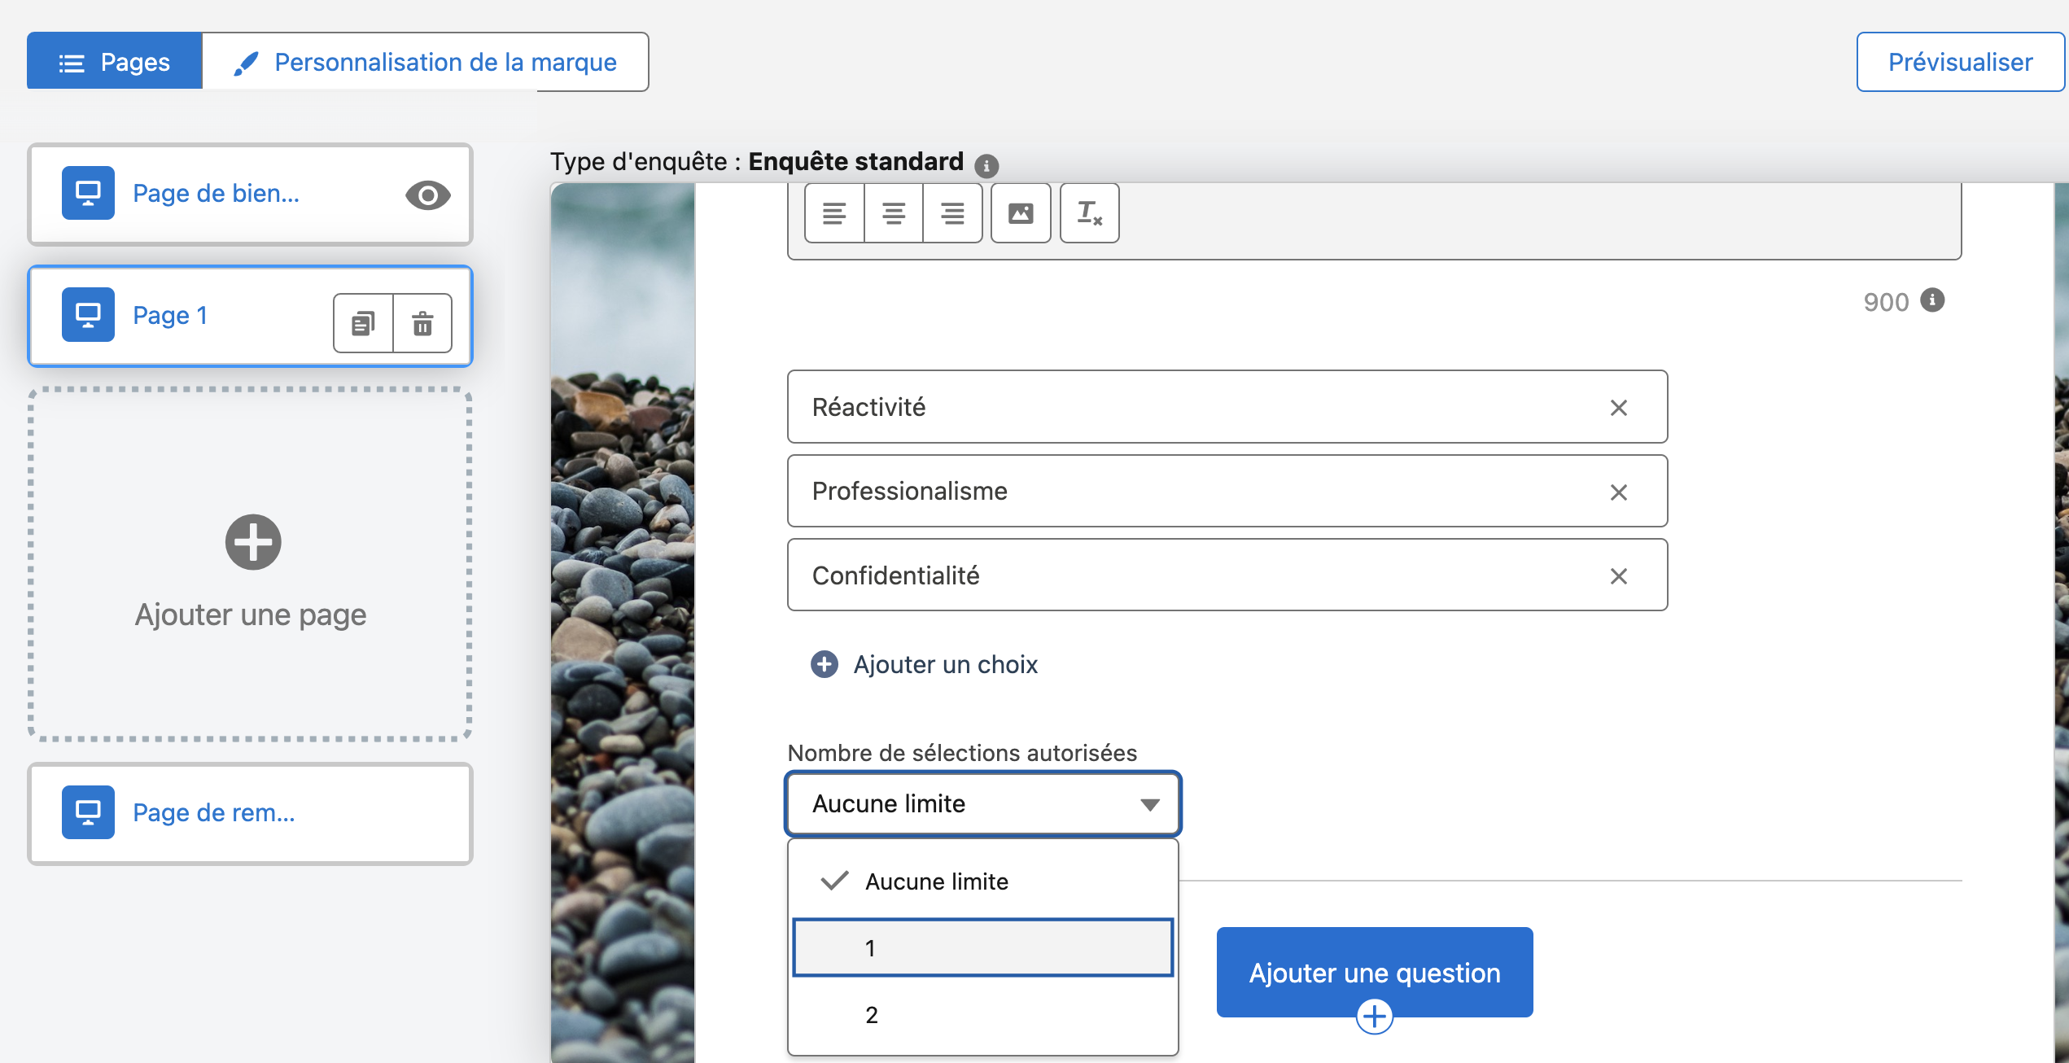
Task: Remove the Confidentialité choice
Action: point(1618,576)
